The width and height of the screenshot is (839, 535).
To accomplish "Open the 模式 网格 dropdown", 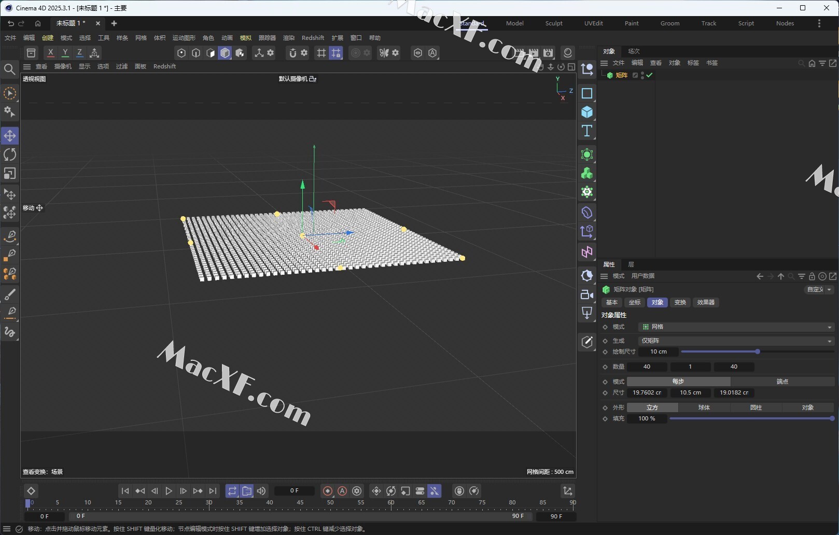I will click(x=736, y=327).
